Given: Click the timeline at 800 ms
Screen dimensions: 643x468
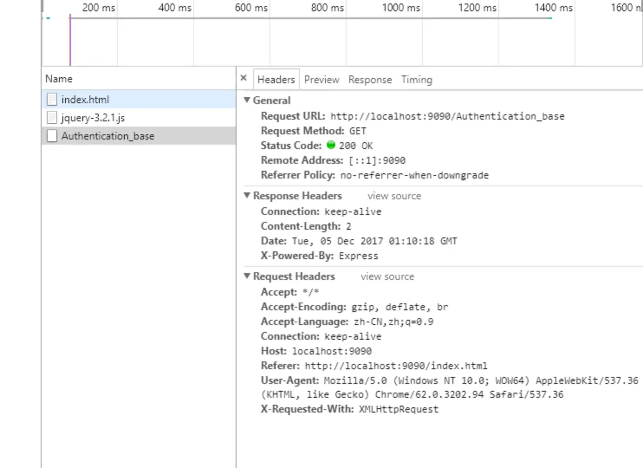Looking at the screenshot, I should pos(327,8).
